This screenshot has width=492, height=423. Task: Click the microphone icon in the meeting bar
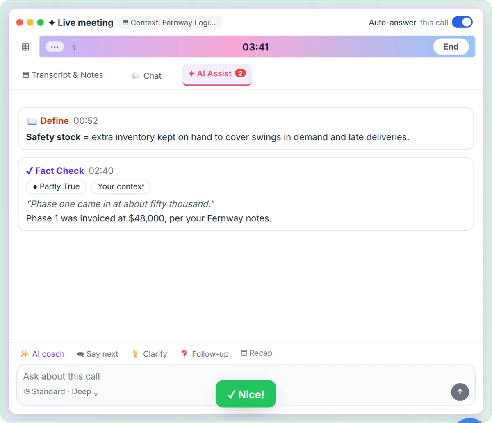(74, 47)
